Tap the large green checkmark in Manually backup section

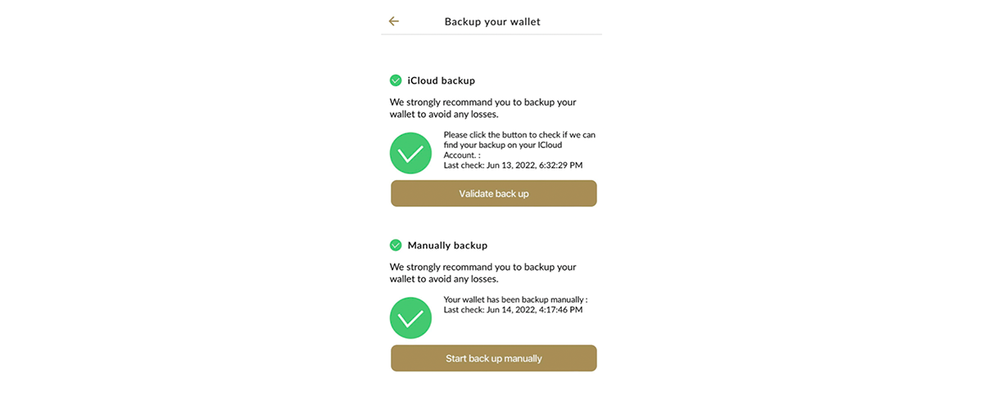tap(410, 317)
